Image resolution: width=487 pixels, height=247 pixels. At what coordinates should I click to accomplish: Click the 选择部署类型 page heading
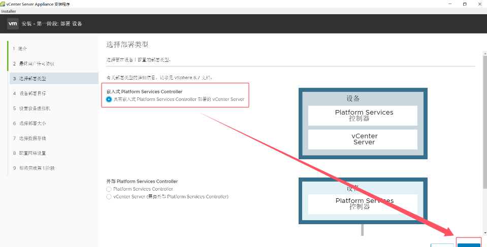point(127,44)
